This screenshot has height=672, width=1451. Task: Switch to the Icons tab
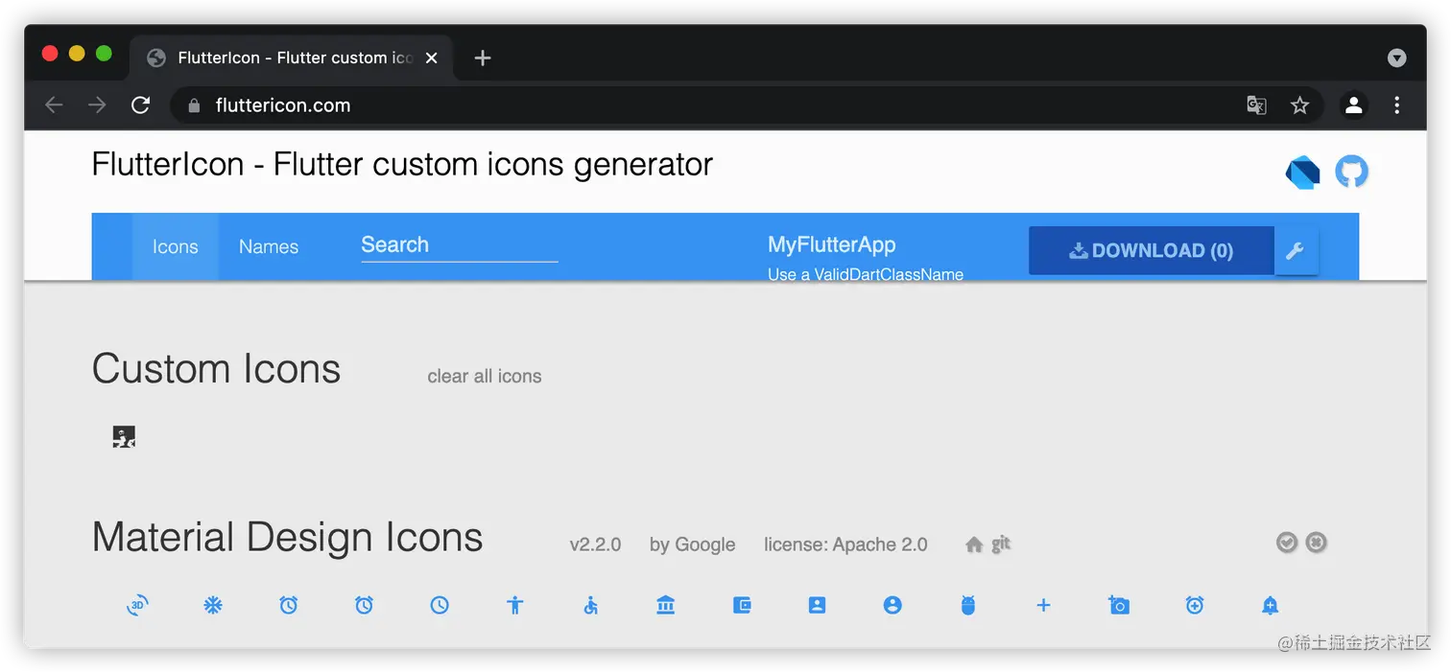(175, 246)
